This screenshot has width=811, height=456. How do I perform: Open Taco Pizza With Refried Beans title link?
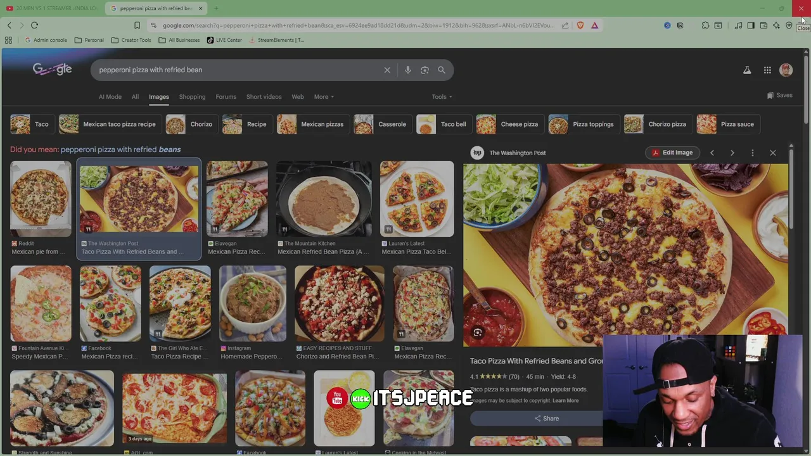[x=536, y=361]
